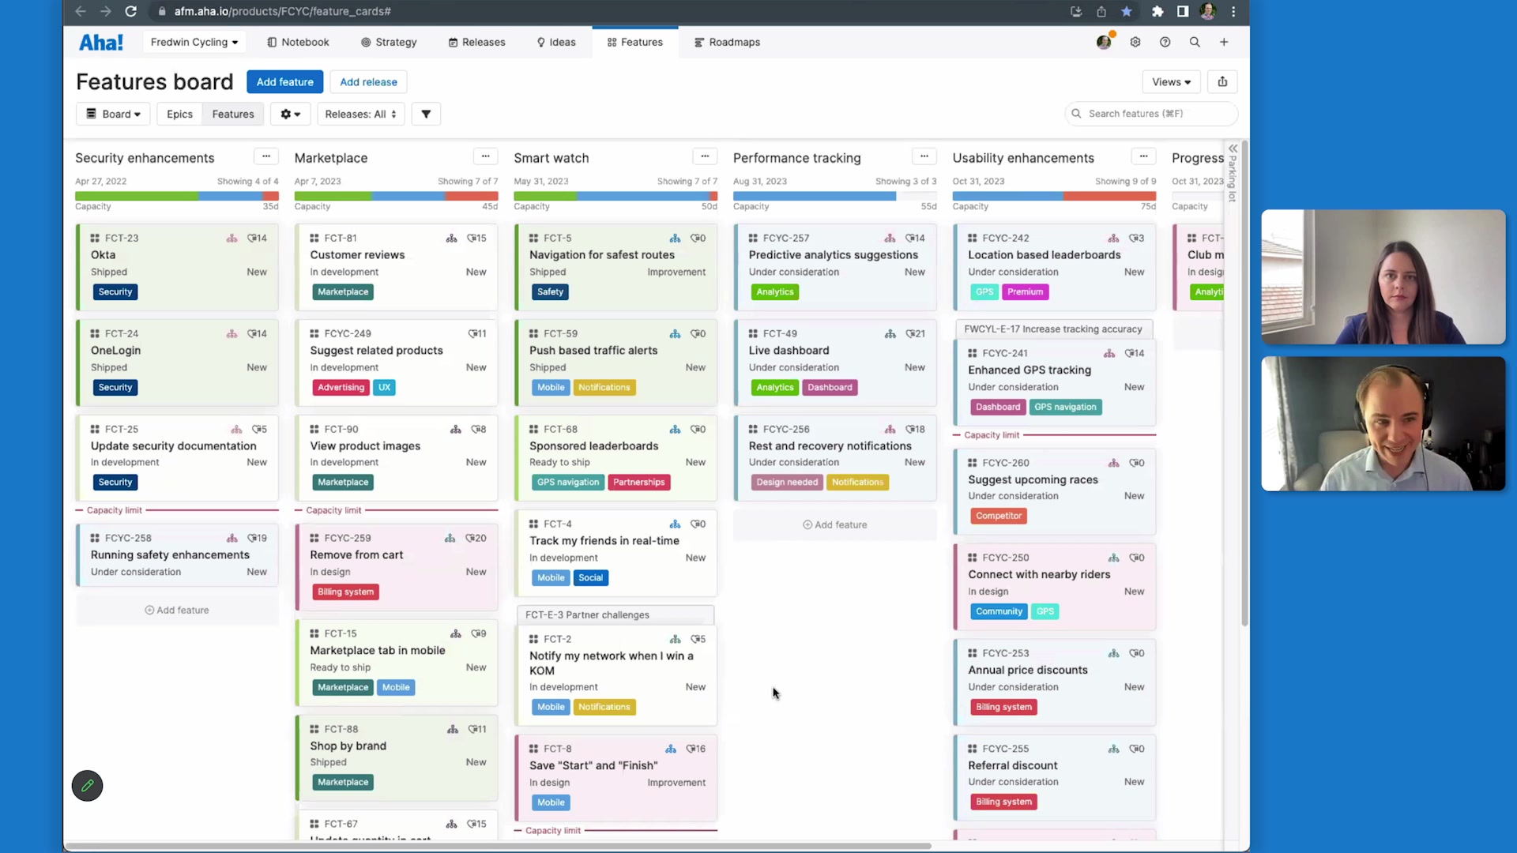1517x853 pixels.
Task: Click the Usability enhancements capacity bar
Action: pyautogui.click(x=1054, y=196)
